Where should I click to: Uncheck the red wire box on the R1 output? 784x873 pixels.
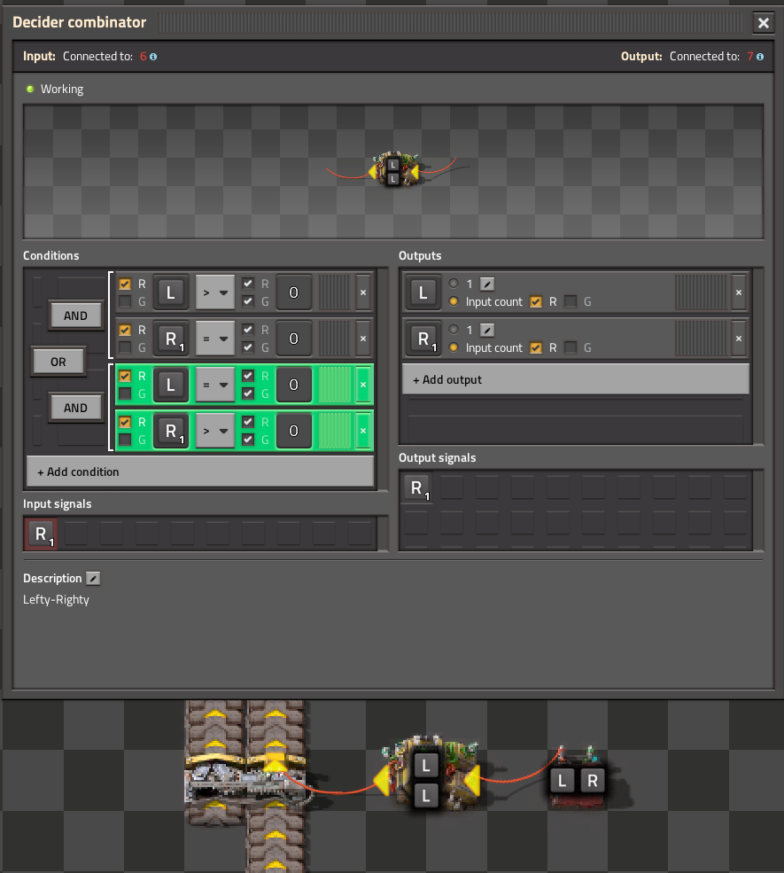coord(536,348)
